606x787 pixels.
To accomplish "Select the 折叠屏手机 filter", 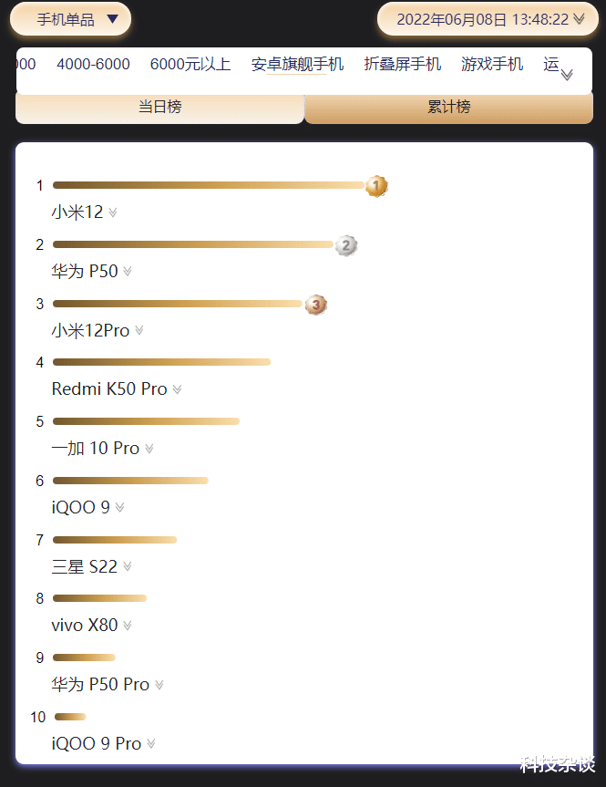I will point(403,64).
